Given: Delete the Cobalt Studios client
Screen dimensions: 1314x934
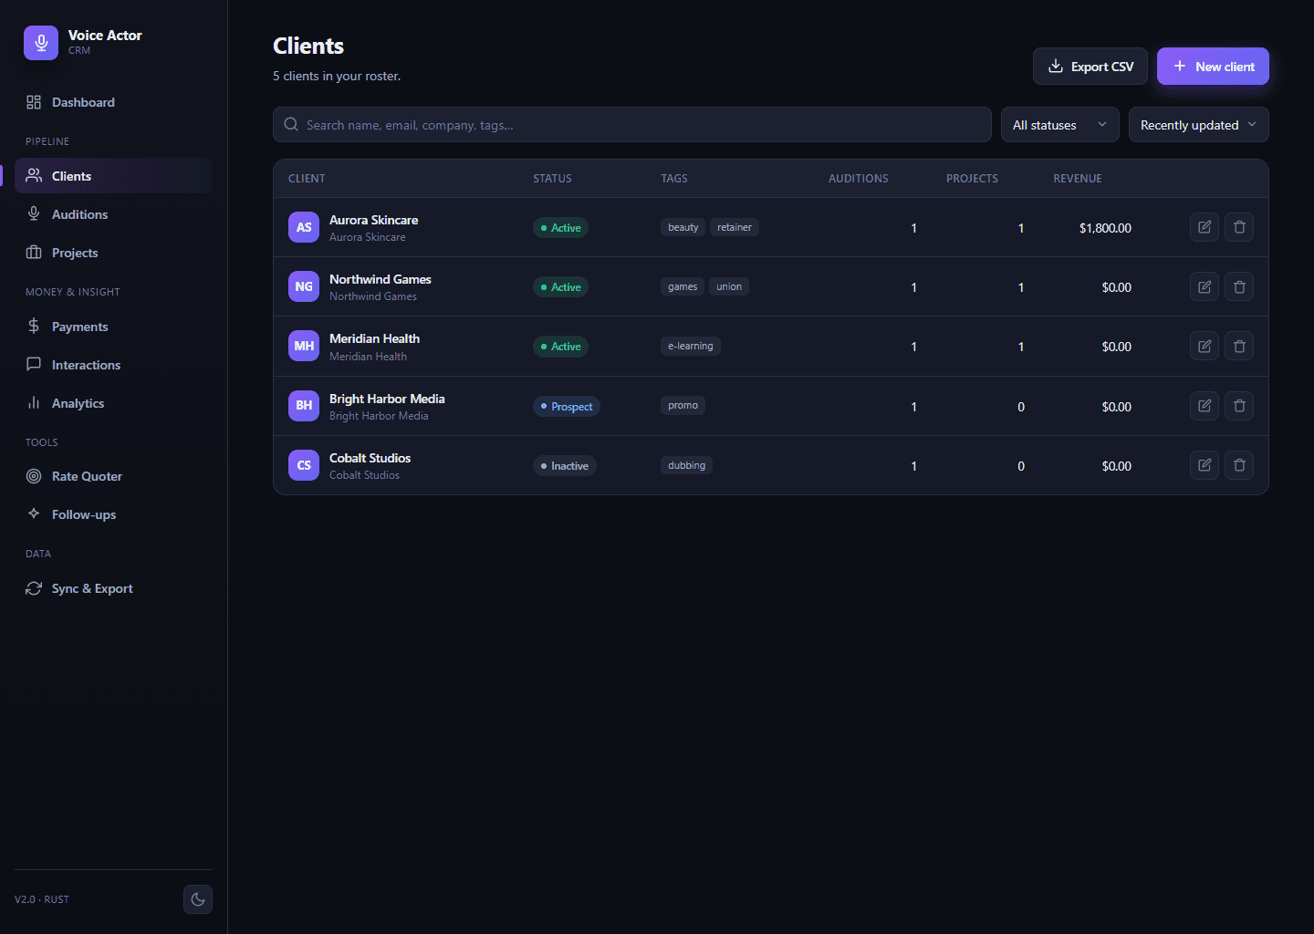Looking at the screenshot, I should 1239,465.
